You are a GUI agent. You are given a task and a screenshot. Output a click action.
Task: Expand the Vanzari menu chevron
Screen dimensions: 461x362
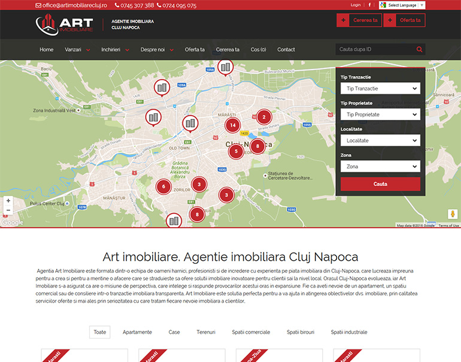coord(88,50)
